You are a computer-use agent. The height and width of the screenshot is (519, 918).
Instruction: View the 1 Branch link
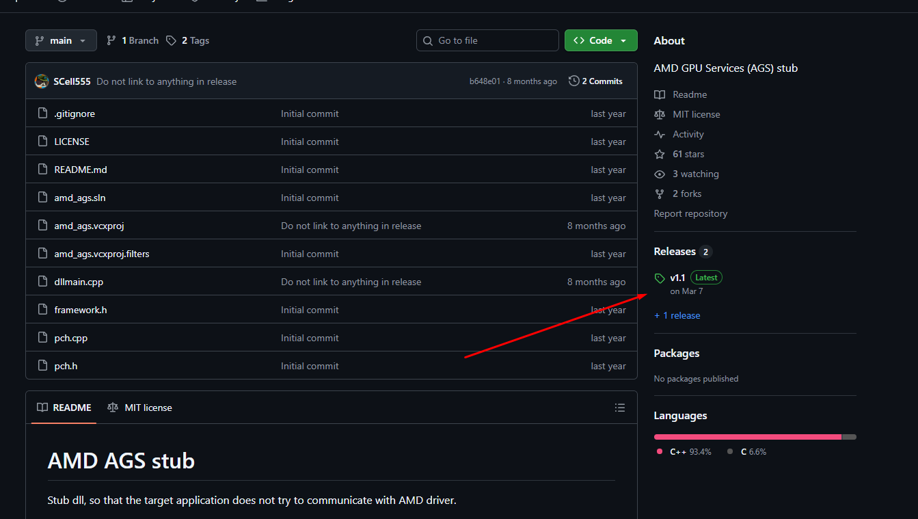(x=133, y=40)
